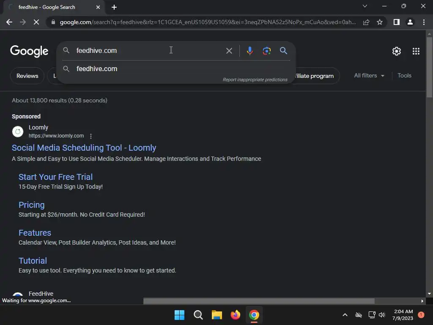Open Google apps grid

coord(416,51)
